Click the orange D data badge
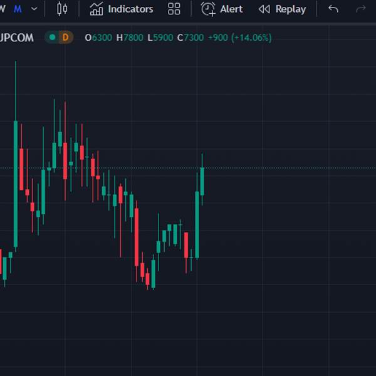The image size is (376, 376). point(65,38)
